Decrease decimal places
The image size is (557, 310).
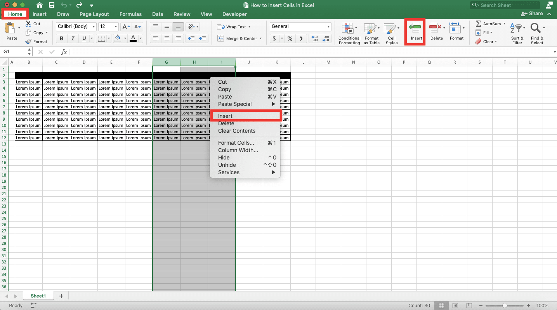326,38
